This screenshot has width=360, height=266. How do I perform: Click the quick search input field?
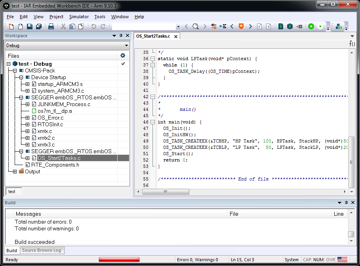pyautogui.click(x=143, y=27)
